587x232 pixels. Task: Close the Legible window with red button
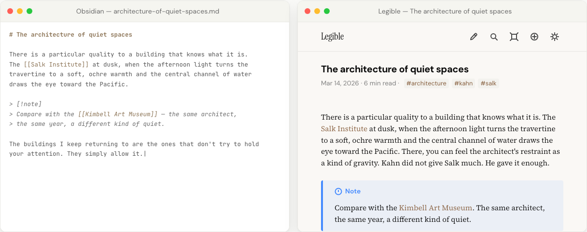click(307, 11)
